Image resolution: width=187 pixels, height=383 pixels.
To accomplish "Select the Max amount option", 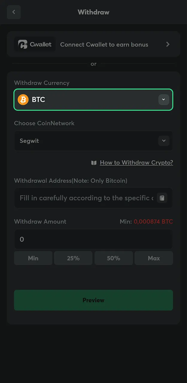I will (x=153, y=258).
